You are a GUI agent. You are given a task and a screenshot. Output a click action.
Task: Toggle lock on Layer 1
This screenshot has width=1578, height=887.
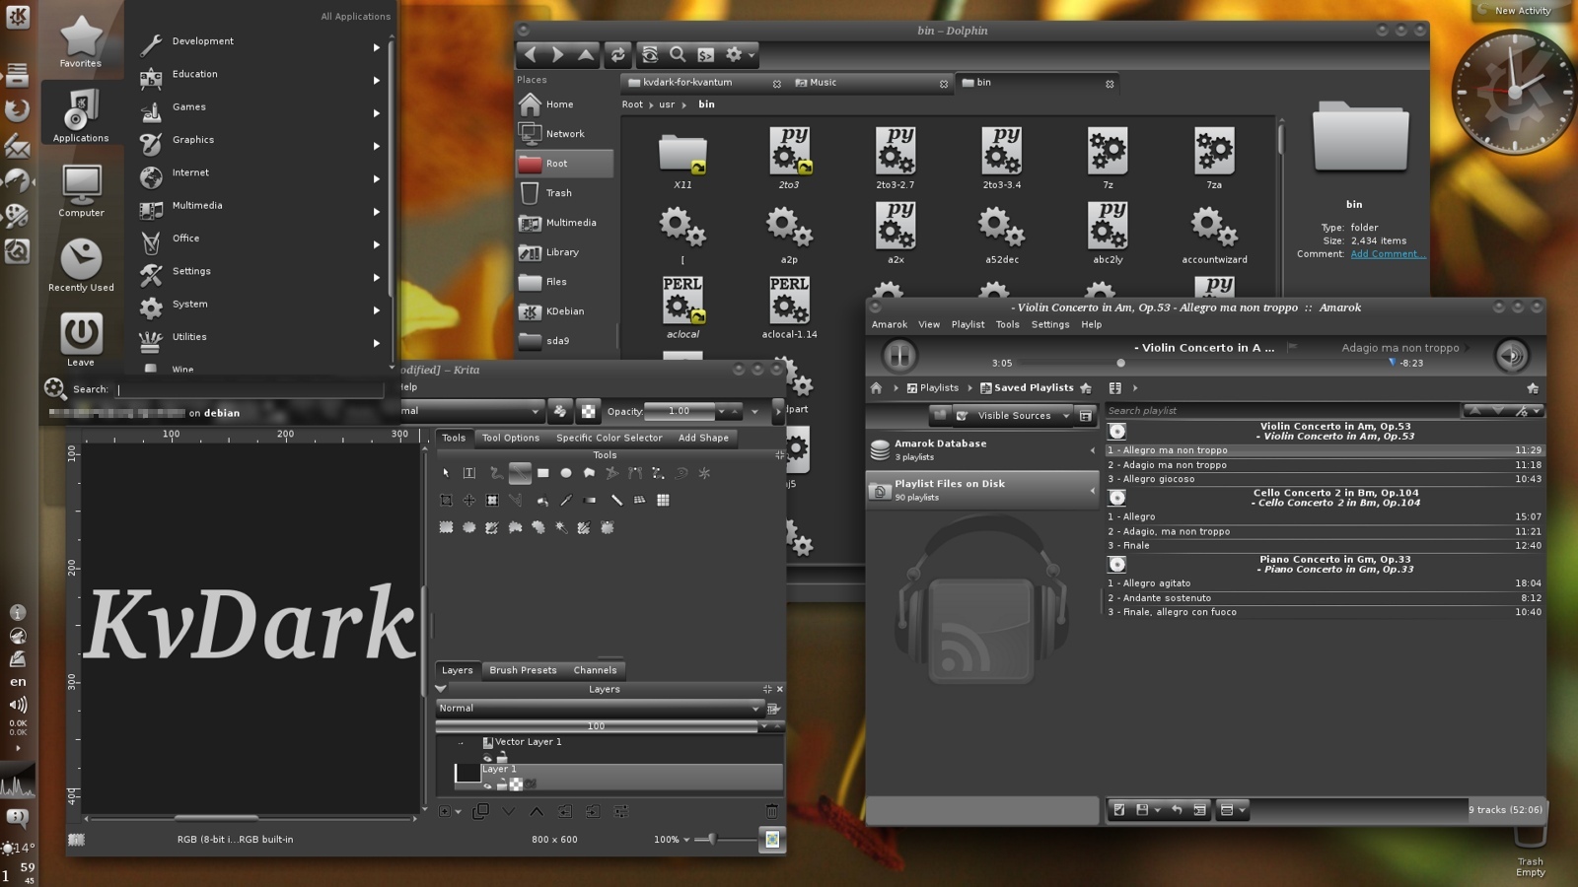502,785
